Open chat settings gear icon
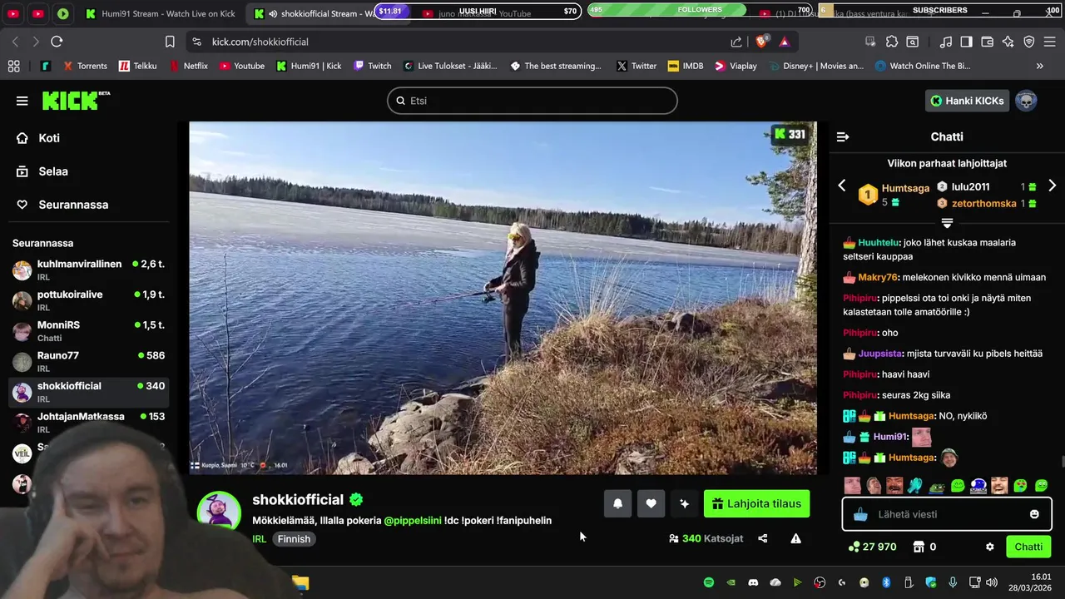The width and height of the screenshot is (1065, 599). click(989, 547)
